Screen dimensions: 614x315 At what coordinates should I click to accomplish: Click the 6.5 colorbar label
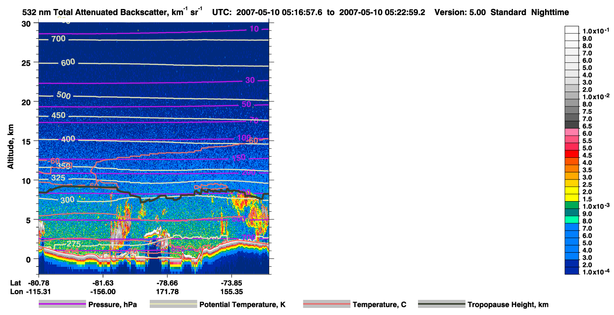[587, 126]
